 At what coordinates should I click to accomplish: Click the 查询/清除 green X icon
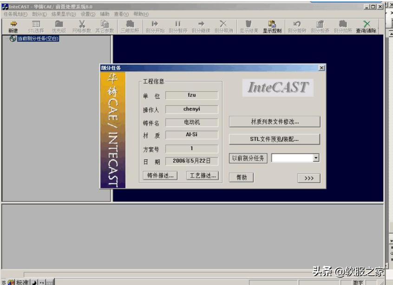(367, 24)
